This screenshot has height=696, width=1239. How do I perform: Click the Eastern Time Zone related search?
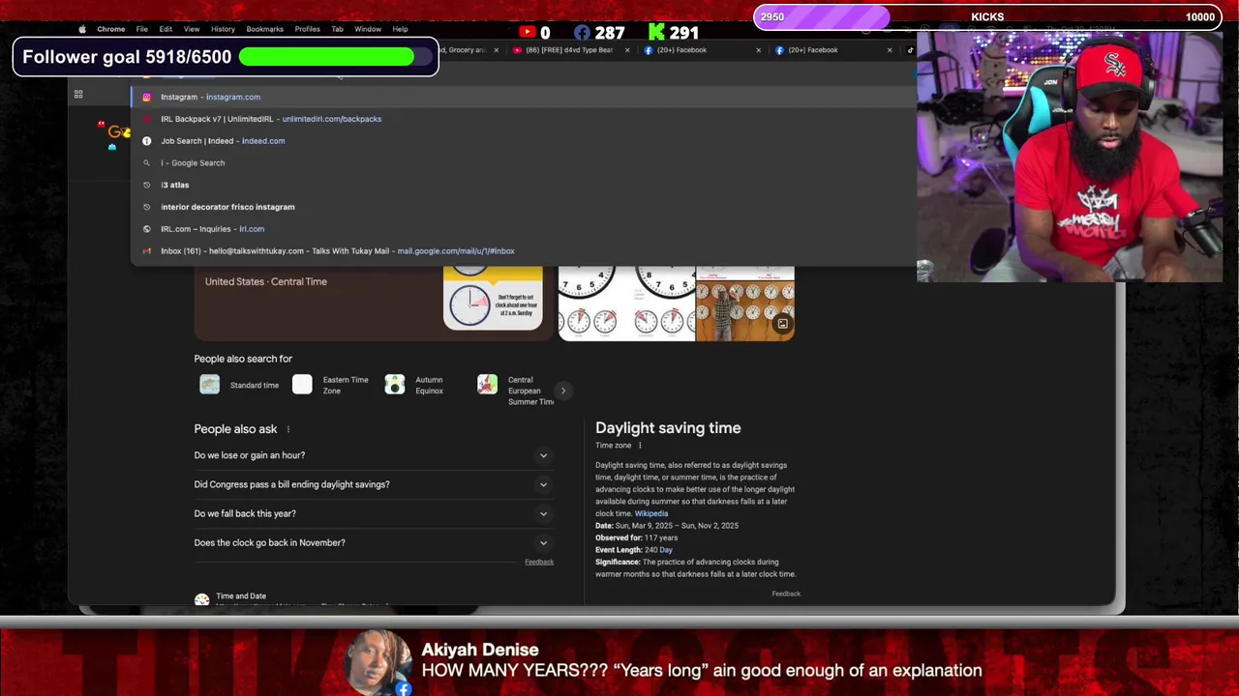[331, 385]
